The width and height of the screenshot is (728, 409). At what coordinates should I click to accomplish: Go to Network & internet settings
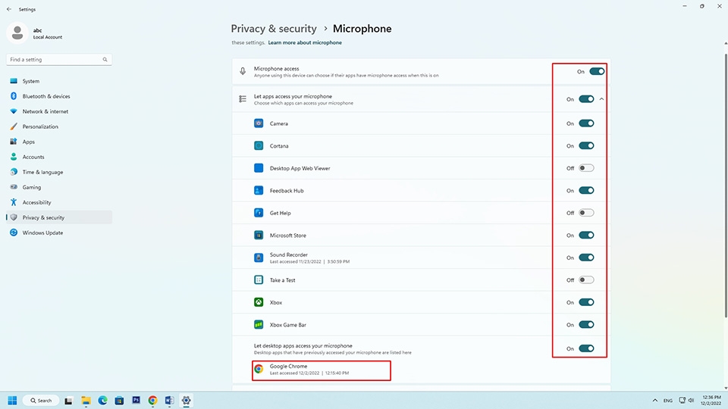point(59,111)
